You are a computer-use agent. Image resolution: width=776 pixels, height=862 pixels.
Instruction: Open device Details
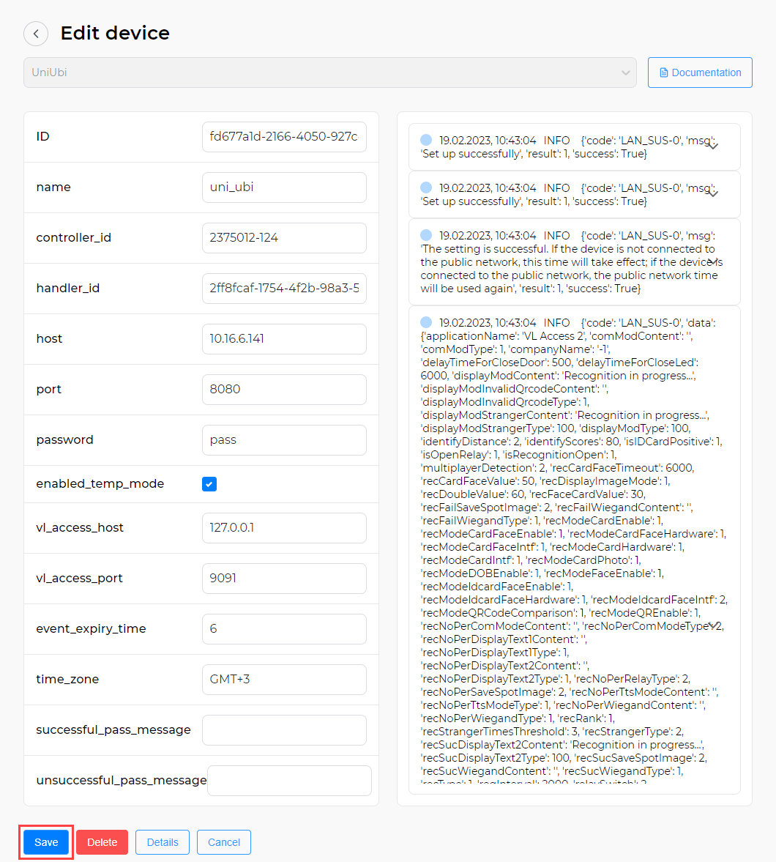coord(163,842)
